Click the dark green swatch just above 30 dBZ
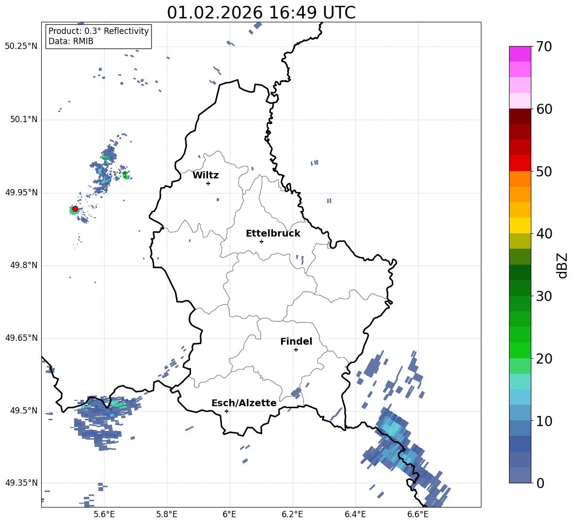The image size is (574, 524). (x=520, y=288)
